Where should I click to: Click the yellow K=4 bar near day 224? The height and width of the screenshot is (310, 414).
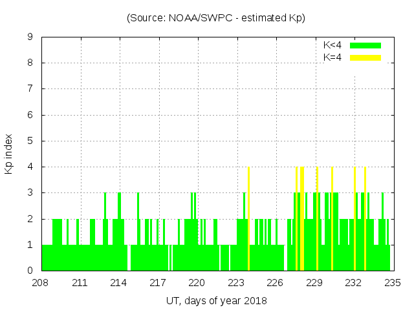(249, 220)
